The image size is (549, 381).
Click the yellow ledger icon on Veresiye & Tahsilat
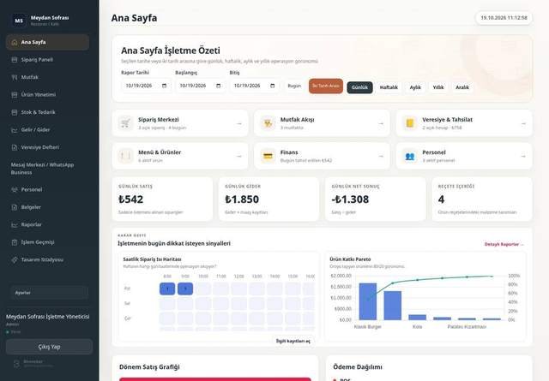tap(410, 123)
